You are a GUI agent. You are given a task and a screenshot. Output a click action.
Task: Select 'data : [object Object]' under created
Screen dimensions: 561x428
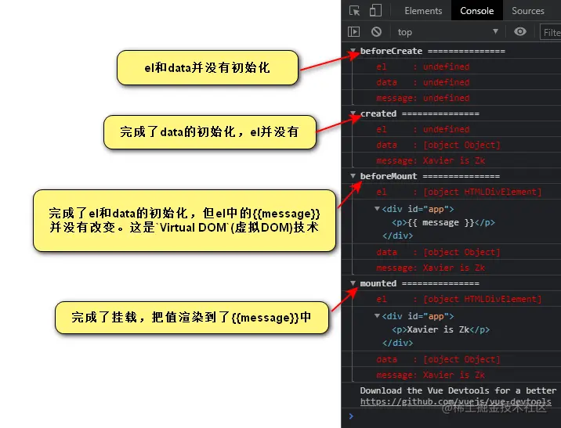(438, 145)
